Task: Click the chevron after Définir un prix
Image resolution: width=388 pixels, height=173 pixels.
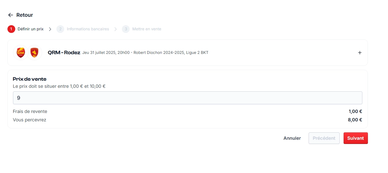Action: pyautogui.click(x=50, y=29)
